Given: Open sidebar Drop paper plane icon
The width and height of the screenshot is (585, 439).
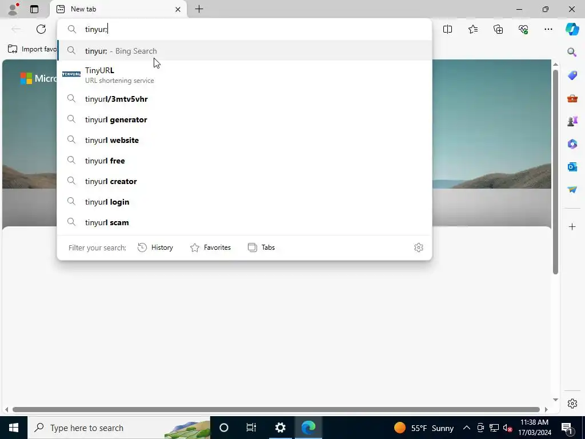Looking at the screenshot, I should (x=572, y=190).
